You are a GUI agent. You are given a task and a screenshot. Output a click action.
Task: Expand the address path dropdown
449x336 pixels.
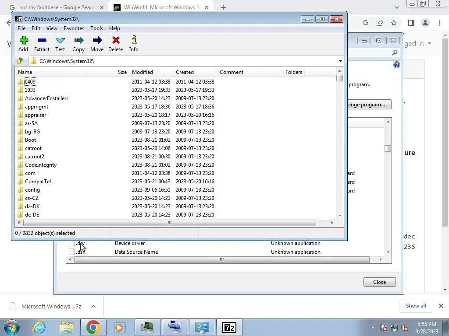340,61
